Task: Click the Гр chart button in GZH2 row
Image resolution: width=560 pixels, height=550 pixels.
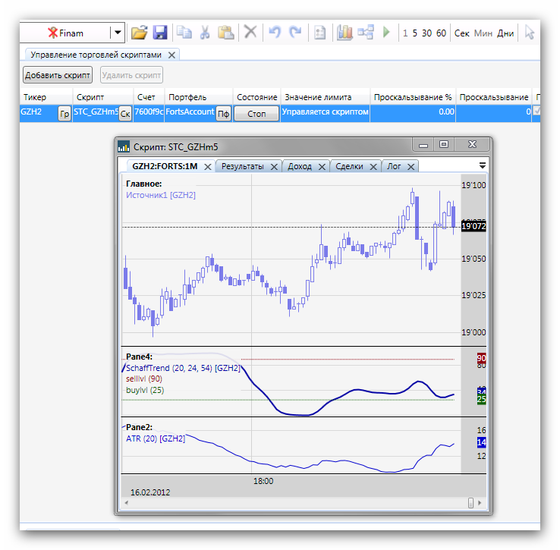Action: pos(64,114)
